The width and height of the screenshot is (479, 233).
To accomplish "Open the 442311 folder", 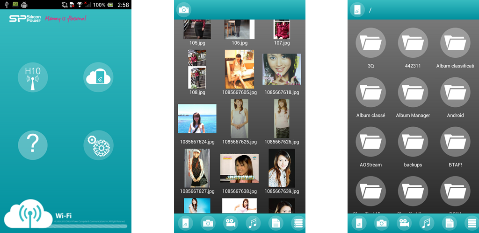I will pos(413,43).
